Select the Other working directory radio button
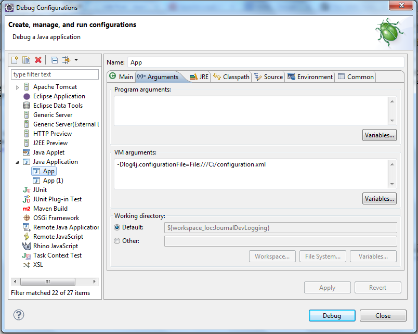Viewport: 418px width, 334px height. (117, 241)
